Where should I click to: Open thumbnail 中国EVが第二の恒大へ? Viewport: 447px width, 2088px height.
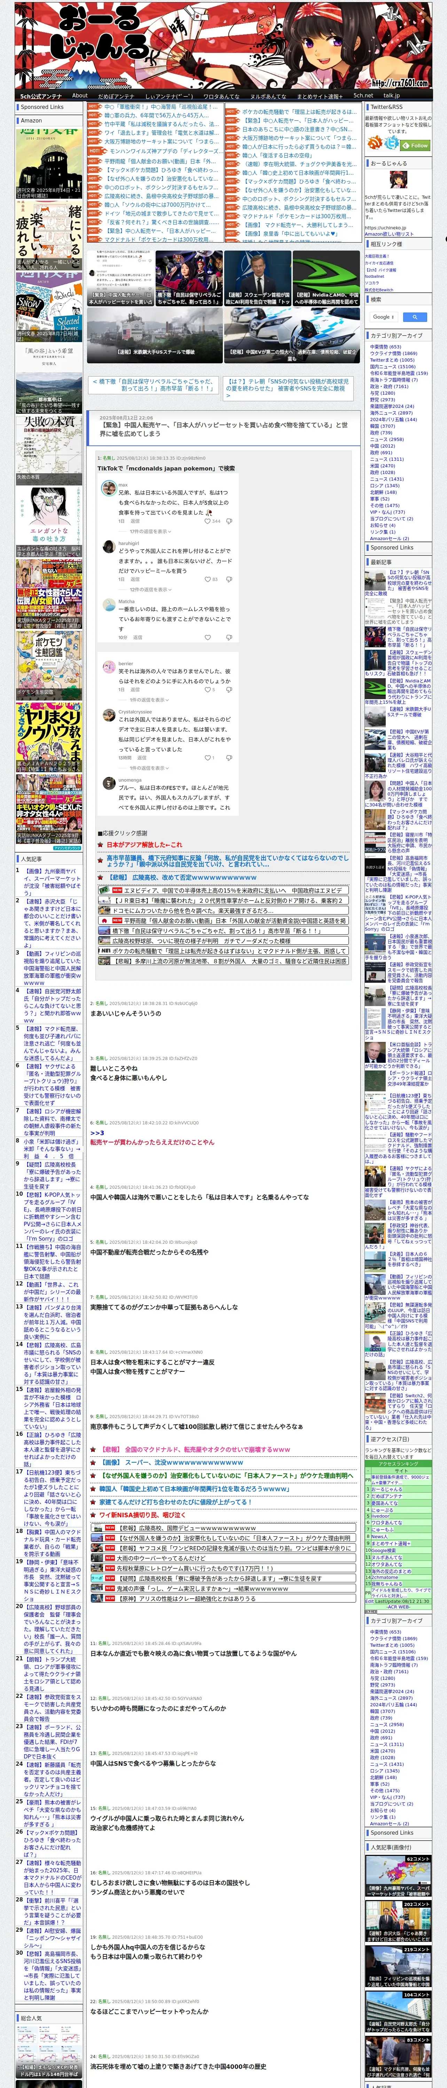point(291,335)
